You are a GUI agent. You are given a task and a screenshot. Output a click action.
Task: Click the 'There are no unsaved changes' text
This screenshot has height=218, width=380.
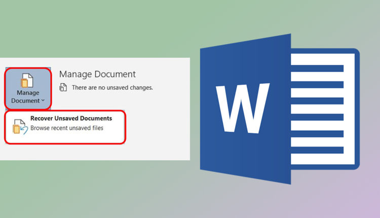click(112, 88)
